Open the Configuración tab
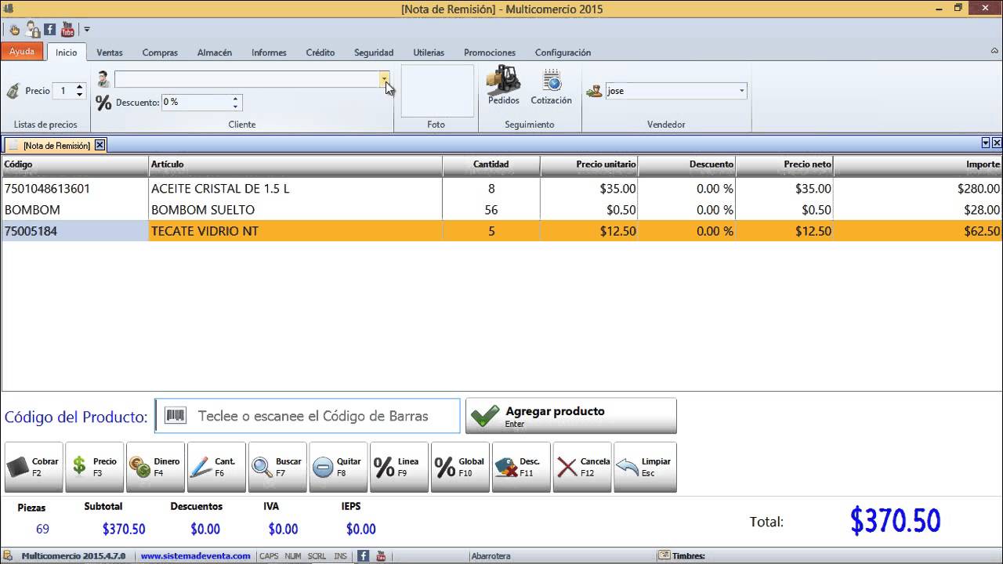Viewport: 1003px width, 564px height. click(563, 52)
